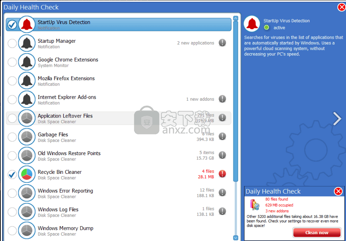This screenshot has height=241, width=346.
Task: Click the large red bell icon in the details panel
Action: [x=252, y=24]
